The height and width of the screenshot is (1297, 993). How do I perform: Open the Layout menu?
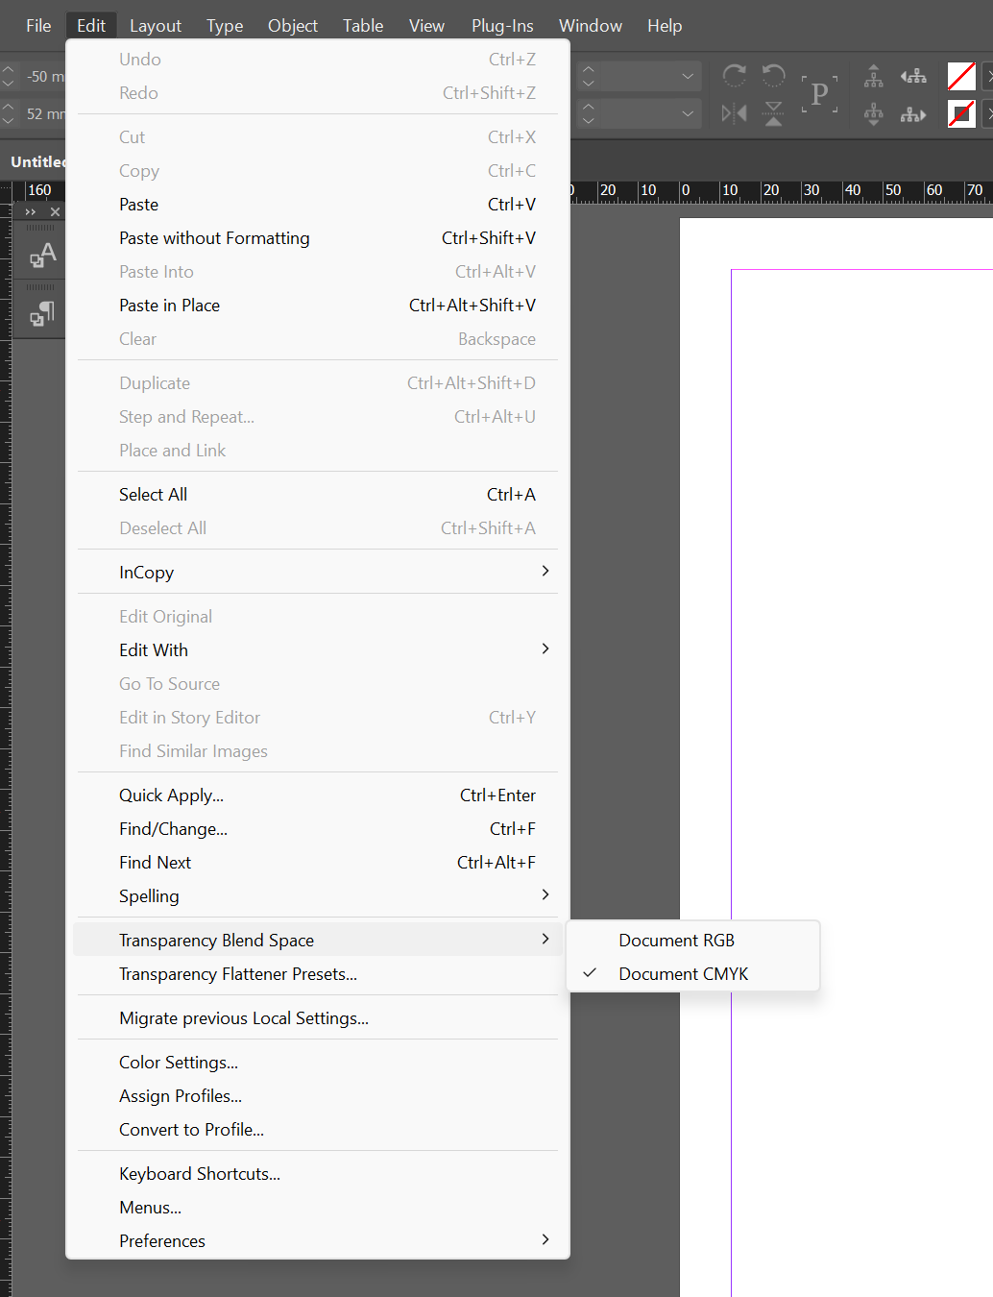point(156,26)
